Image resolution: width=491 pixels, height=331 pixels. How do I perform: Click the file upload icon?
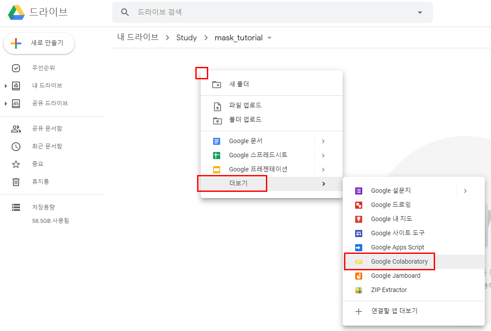pos(218,107)
